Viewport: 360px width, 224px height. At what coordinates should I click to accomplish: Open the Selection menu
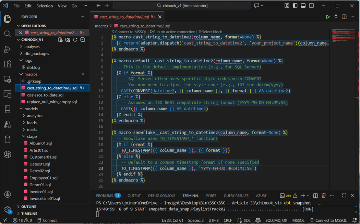pyautogui.click(x=45, y=6)
